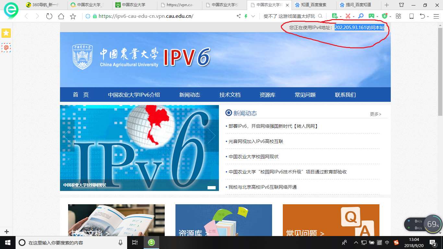Open the extensions grid icon

pos(399,16)
